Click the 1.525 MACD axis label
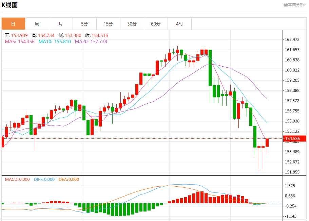The image size is (309, 221). tap(290, 186)
